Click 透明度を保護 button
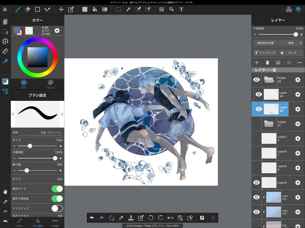 coord(265,43)
